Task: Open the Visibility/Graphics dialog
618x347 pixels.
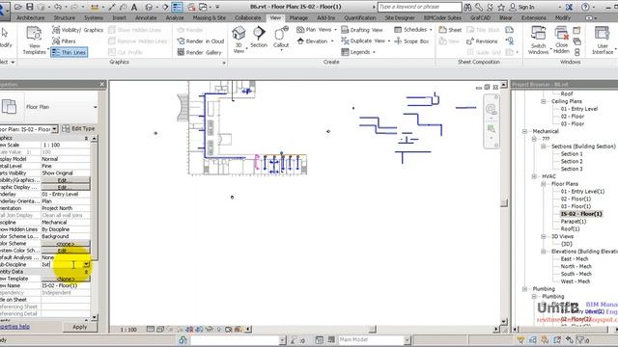Action: (77, 30)
